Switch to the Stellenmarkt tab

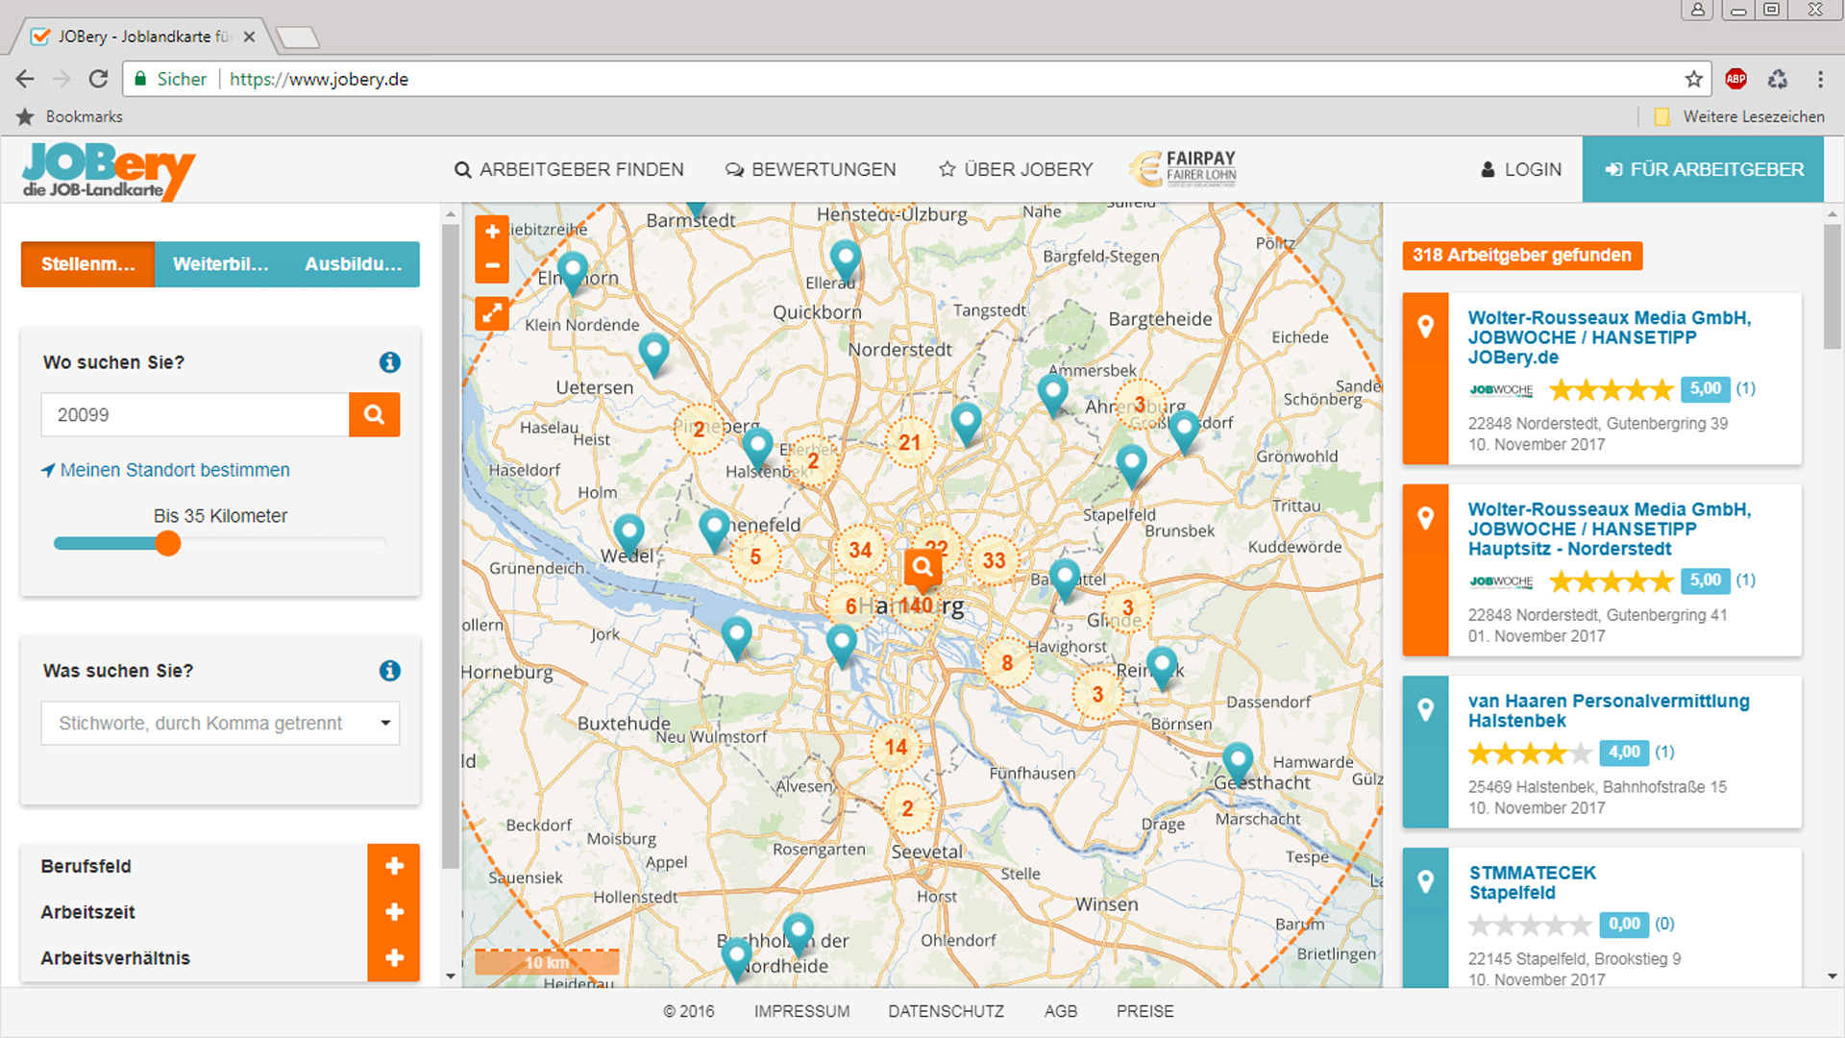(87, 264)
